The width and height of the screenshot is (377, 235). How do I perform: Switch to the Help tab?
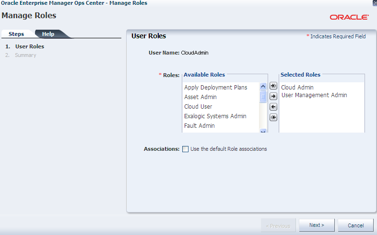(x=48, y=34)
